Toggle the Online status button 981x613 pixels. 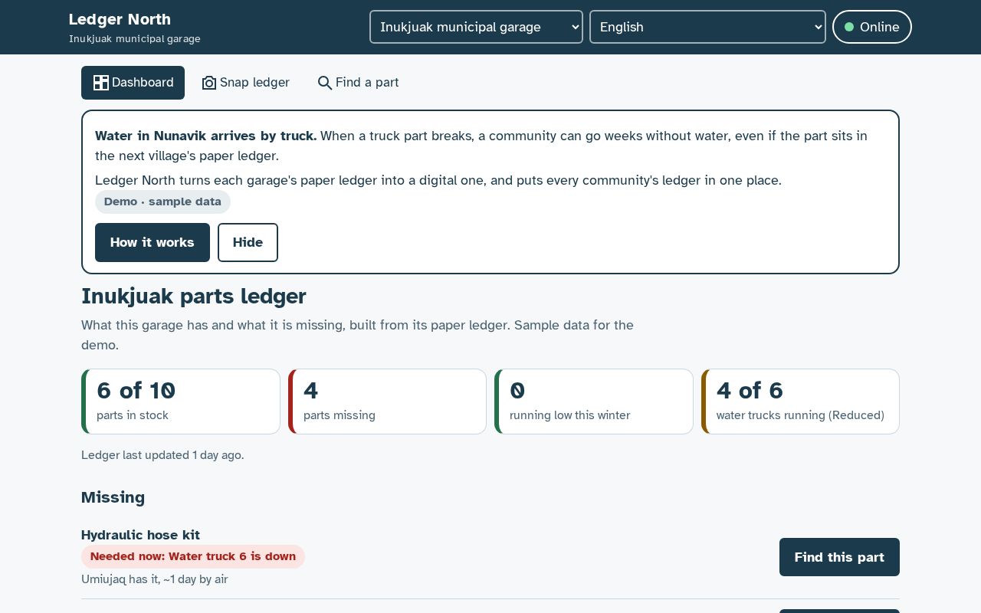coord(871,27)
